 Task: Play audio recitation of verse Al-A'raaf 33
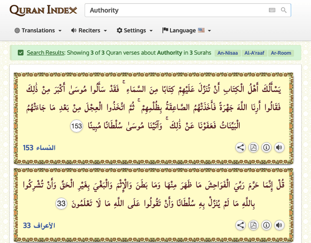coord(279,225)
